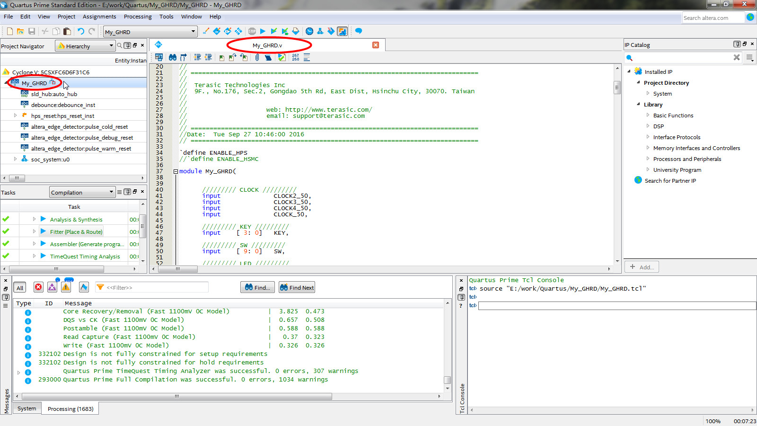The image size is (757, 426).
Task: Toggle line numbers with the 267/268 icon
Action: (x=296, y=57)
